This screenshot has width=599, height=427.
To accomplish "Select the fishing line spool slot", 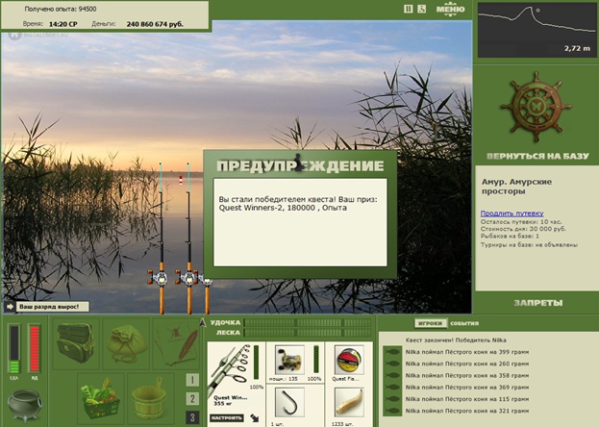I will coord(349,360).
